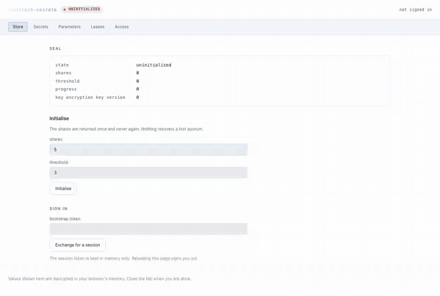The height and width of the screenshot is (296, 440).
Task: Select the Access tab
Action: pos(122,27)
